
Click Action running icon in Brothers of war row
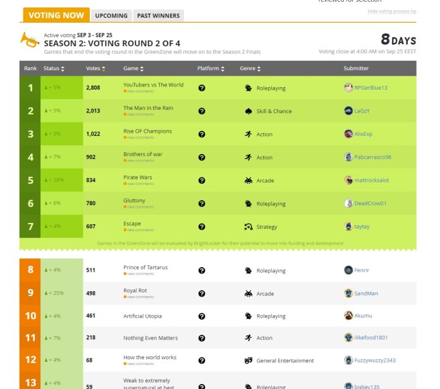coord(248,157)
